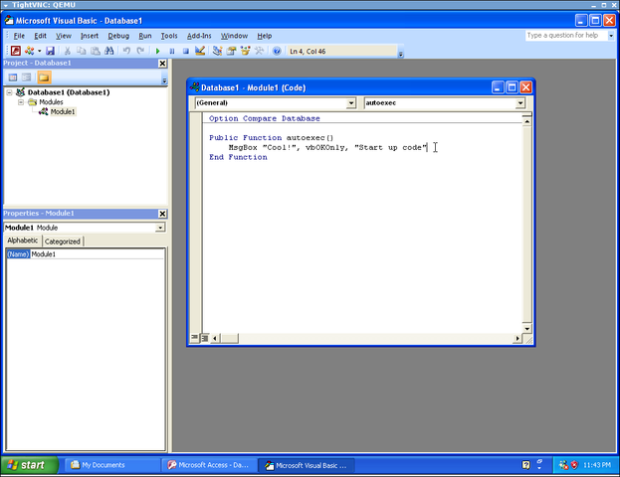Open Project panel toolbar options arrow
The height and width of the screenshot is (477, 620).
[x=164, y=80]
